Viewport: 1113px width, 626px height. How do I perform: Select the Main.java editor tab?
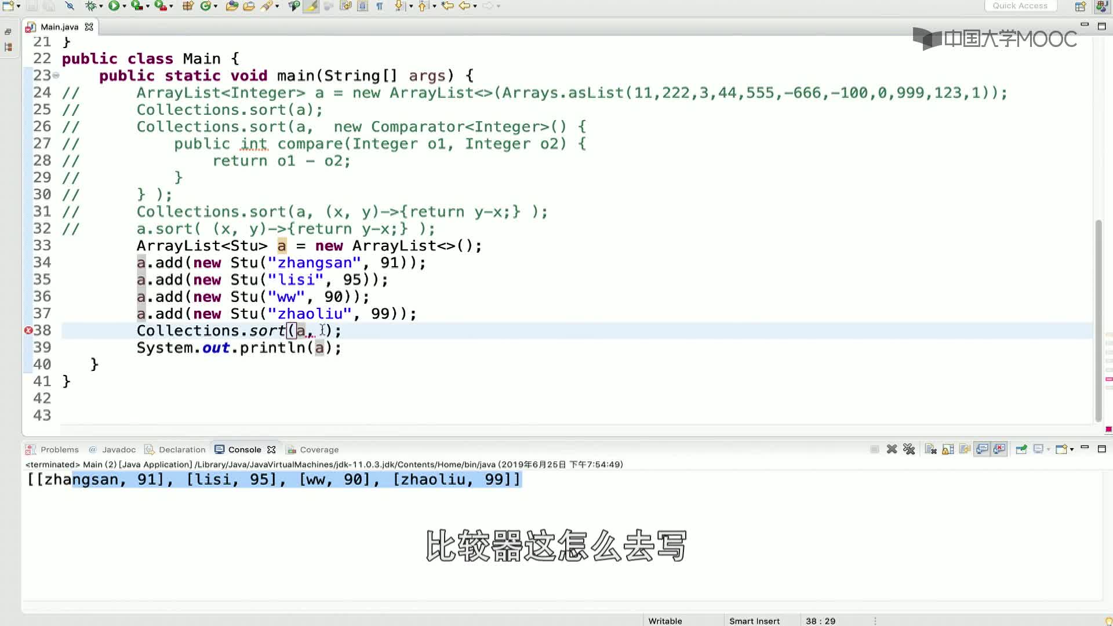(59, 27)
